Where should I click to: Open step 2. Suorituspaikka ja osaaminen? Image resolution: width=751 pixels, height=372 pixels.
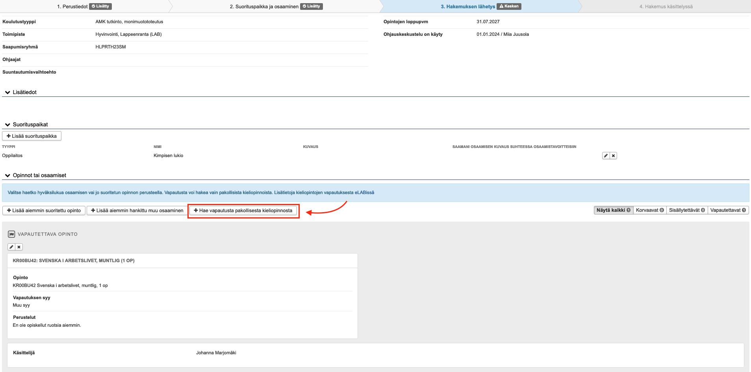(x=264, y=7)
